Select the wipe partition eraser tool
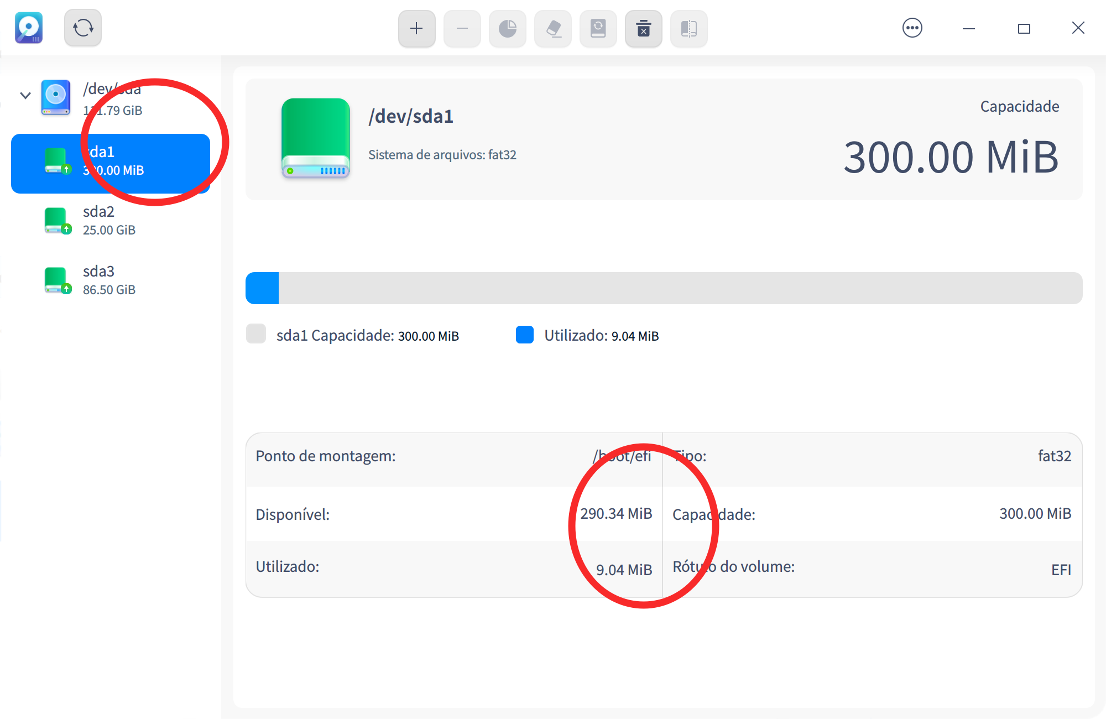The height and width of the screenshot is (719, 1106). [552, 28]
